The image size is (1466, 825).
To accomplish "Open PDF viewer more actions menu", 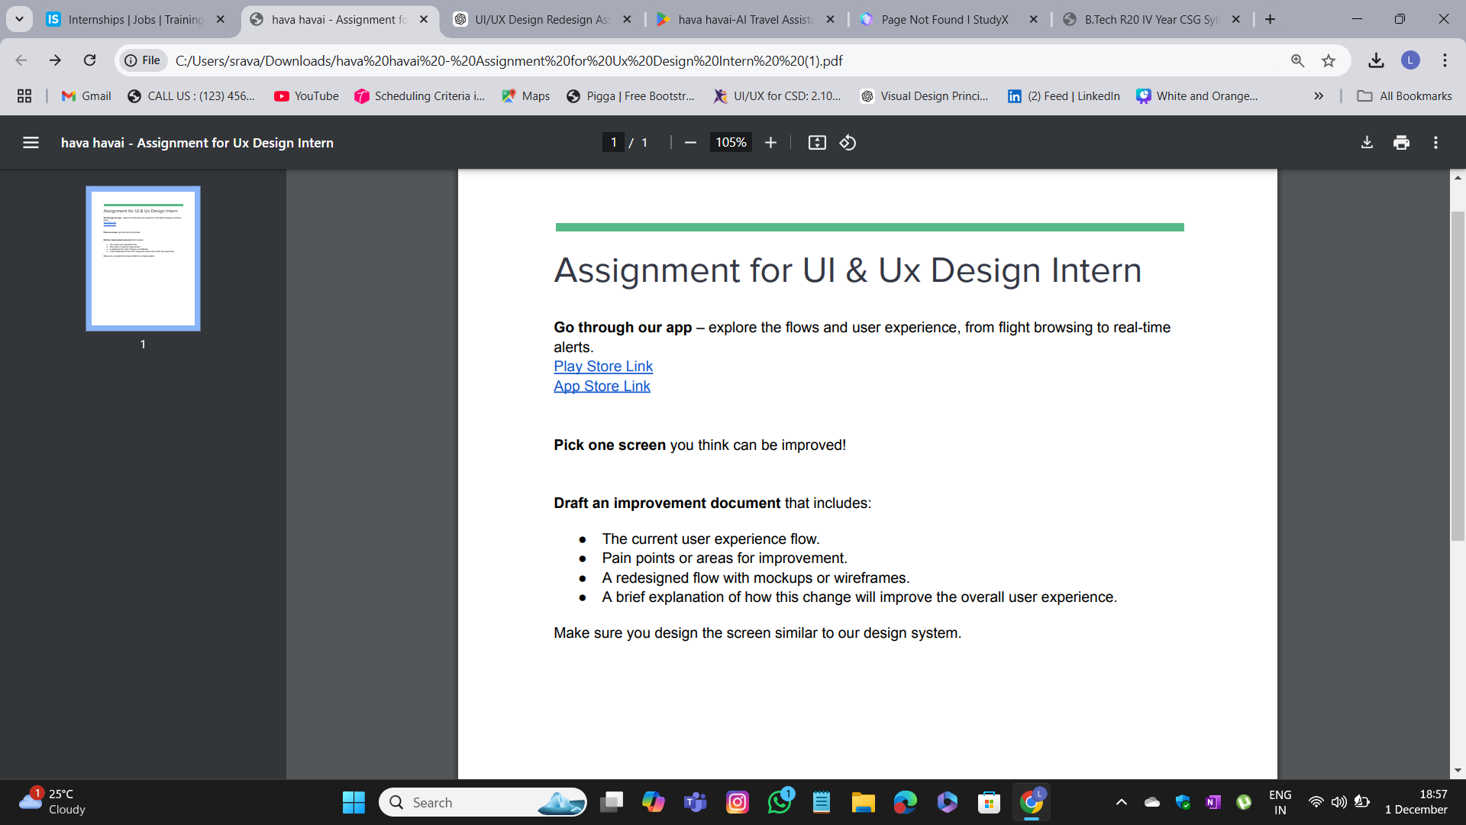I will [1435, 143].
